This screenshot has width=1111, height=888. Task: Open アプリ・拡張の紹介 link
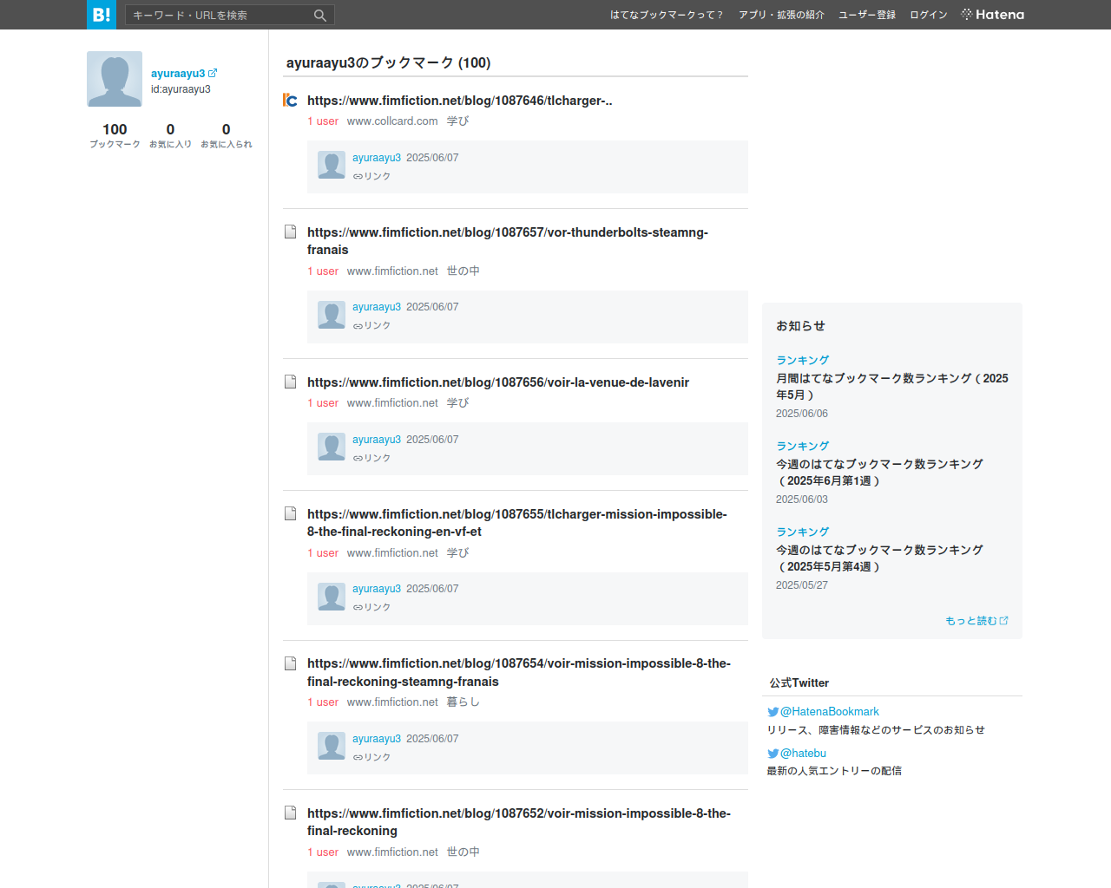[x=781, y=15]
